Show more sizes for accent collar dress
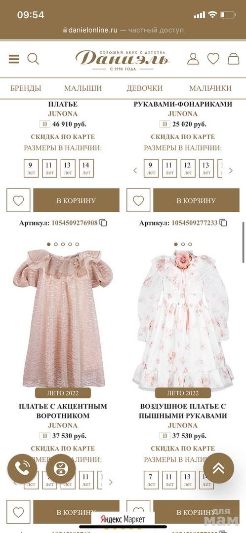The image size is (246, 533). click(111, 482)
